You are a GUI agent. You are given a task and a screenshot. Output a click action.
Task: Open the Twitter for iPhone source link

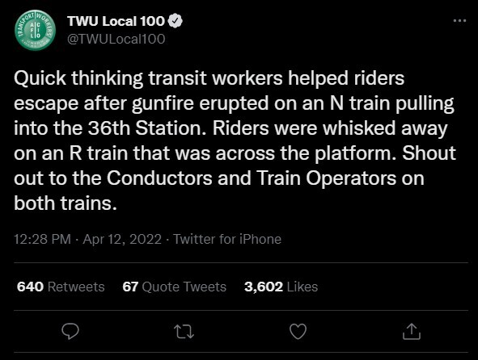[227, 239]
